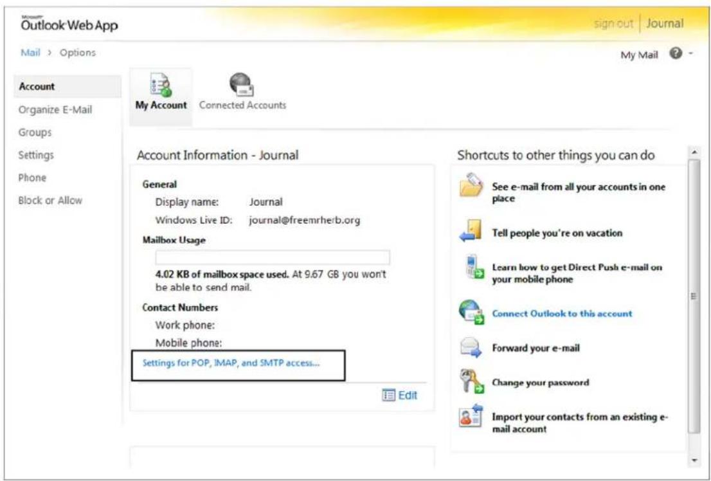The height and width of the screenshot is (481, 711).
Task: Click See e-mail from all your accounts
Action: pyautogui.click(x=579, y=192)
